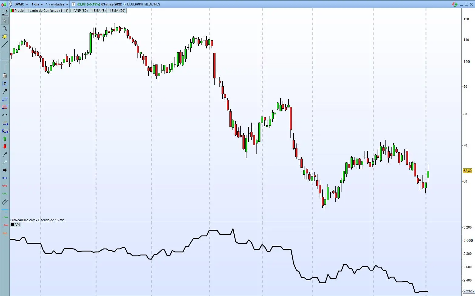Viewport: 475px width, 296px height.
Task: Open the trash to delete drawings
Action: [5, 75]
